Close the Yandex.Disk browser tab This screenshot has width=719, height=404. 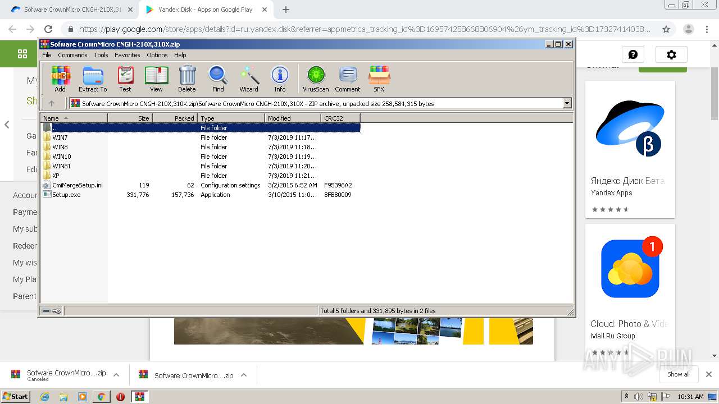[265, 10]
